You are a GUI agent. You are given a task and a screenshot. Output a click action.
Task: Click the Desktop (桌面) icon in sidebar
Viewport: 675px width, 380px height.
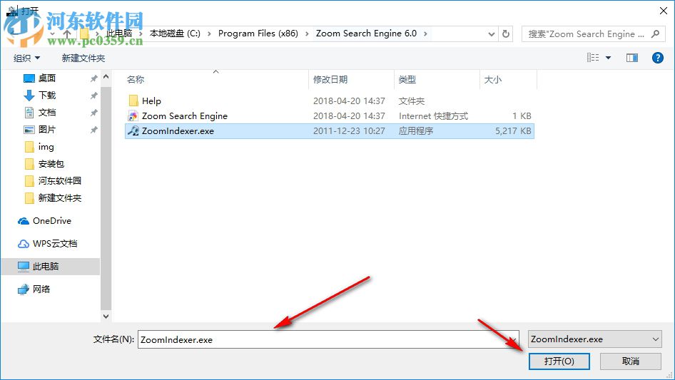pos(29,78)
